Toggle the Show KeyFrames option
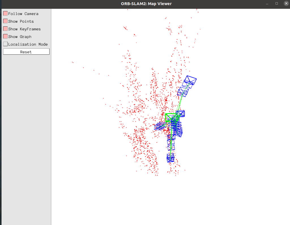The width and height of the screenshot is (290, 225). [5, 29]
